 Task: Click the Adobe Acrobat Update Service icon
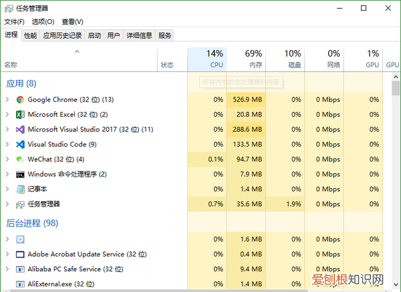coord(21,254)
